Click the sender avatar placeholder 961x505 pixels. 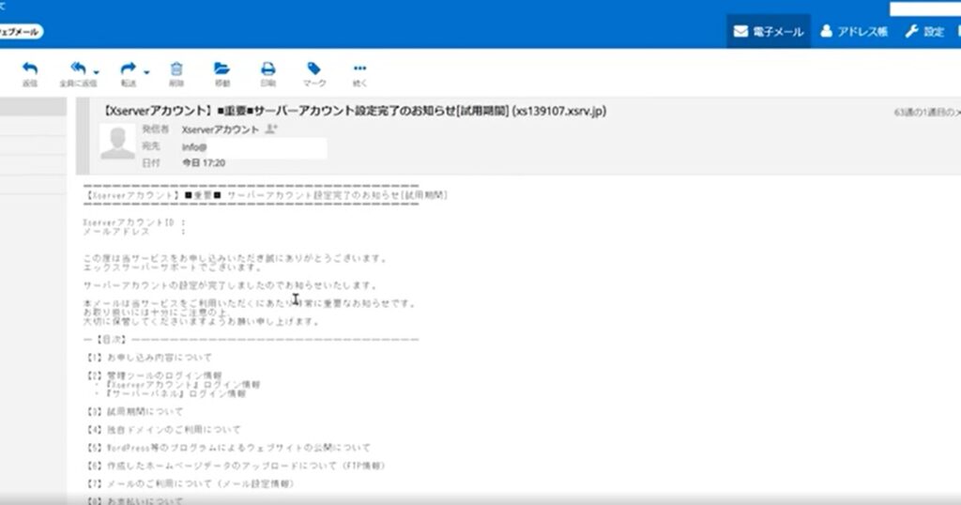pos(117,142)
